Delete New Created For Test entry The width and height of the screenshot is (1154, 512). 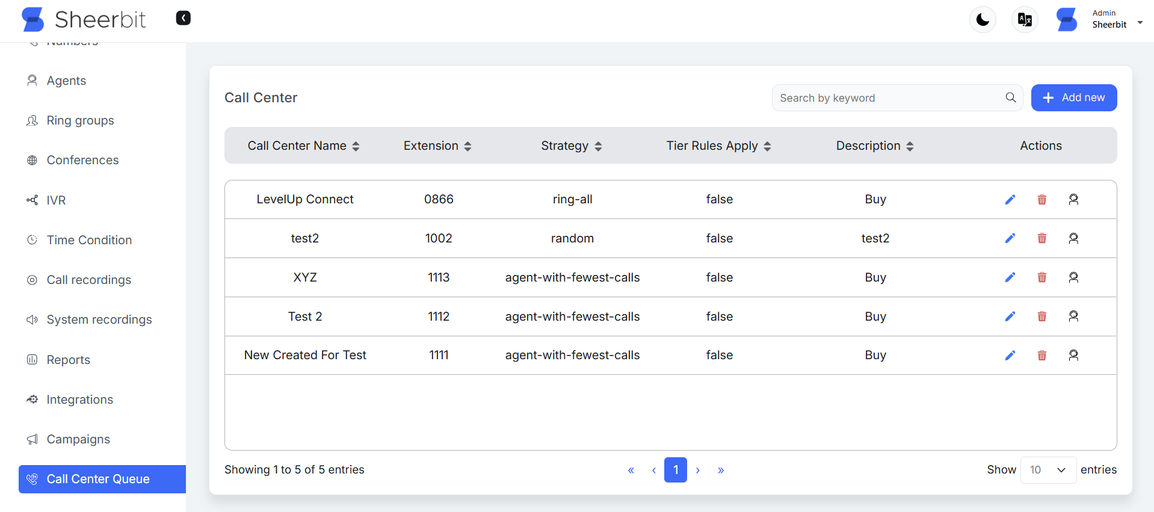tap(1041, 356)
